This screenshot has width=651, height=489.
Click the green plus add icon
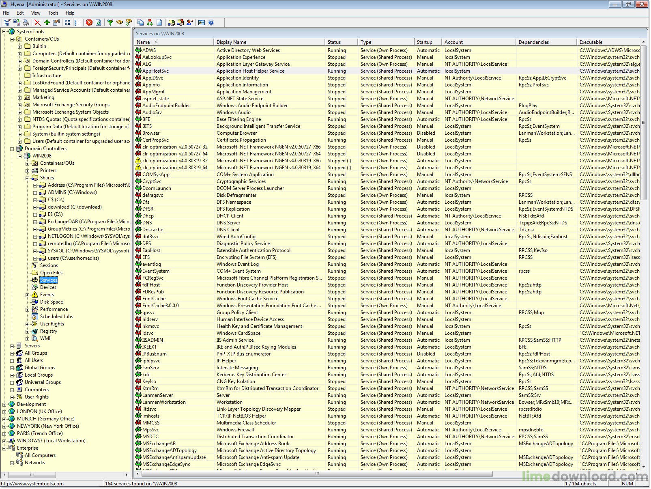[x=47, y=23]
